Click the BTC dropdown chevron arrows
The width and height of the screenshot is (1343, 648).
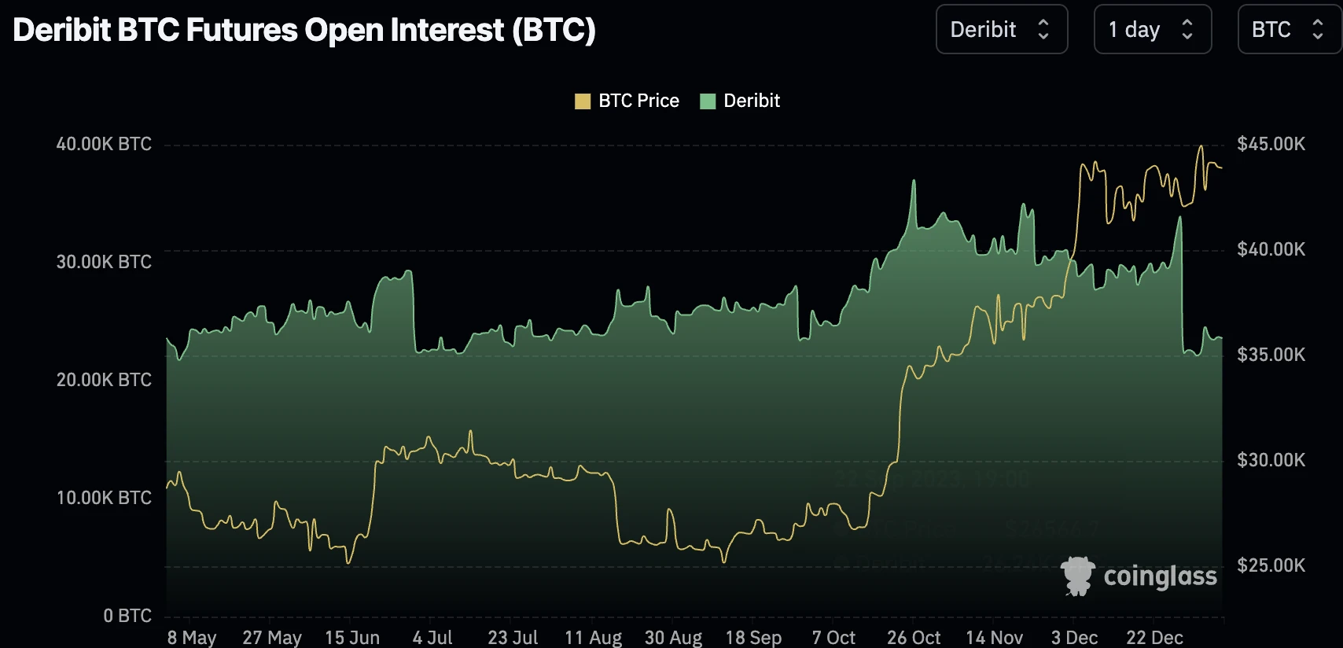click(1318, 30)
